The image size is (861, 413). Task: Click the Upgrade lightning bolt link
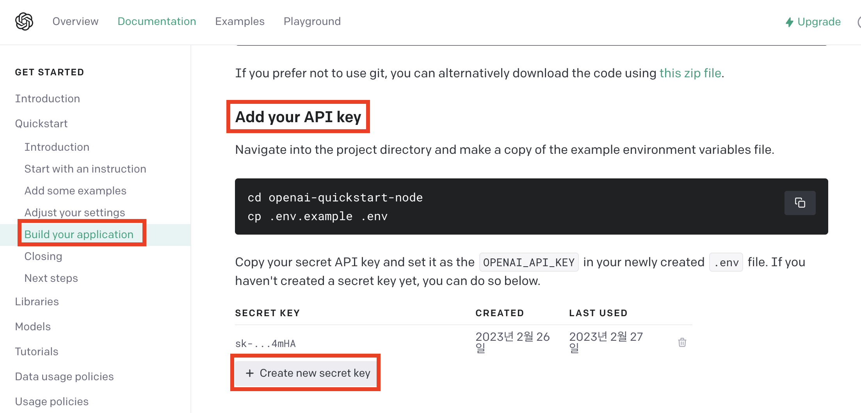(x=813, y=22)
